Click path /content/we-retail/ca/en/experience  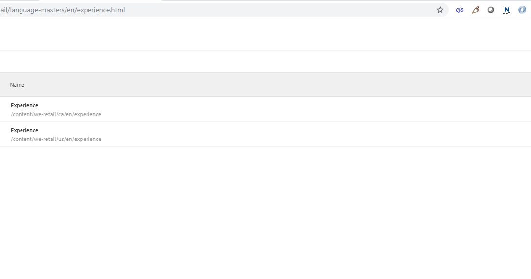coord(56,114)
